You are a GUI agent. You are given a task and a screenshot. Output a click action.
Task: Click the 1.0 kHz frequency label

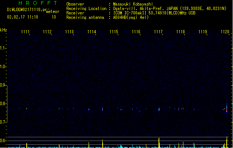(3, 67)
